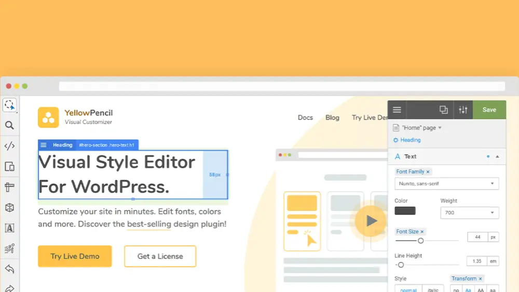
Task: Change the line height em unit
Action: click(493, 261)
